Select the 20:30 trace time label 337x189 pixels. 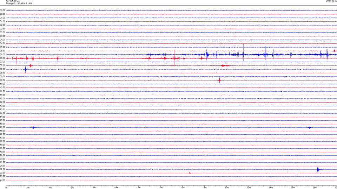coord(2,159)
